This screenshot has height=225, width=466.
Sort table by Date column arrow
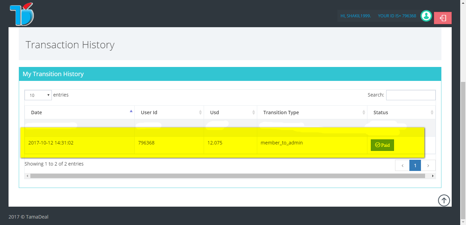(x=131, y=111)
